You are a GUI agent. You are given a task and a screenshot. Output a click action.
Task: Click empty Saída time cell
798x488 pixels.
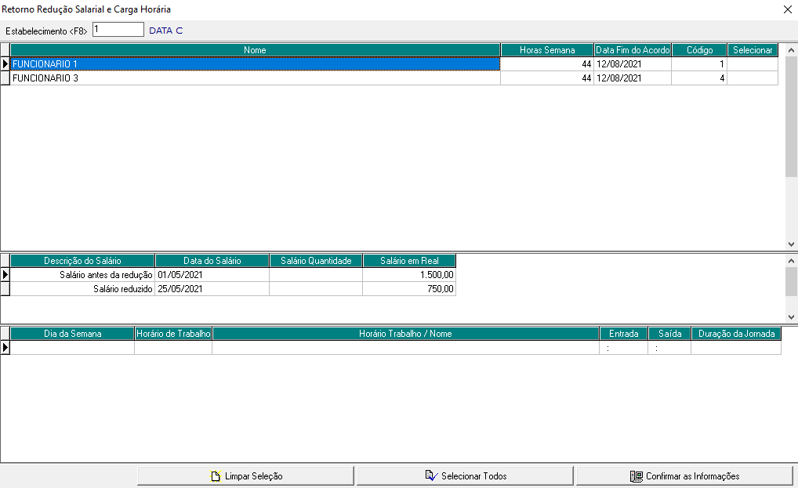669,348
